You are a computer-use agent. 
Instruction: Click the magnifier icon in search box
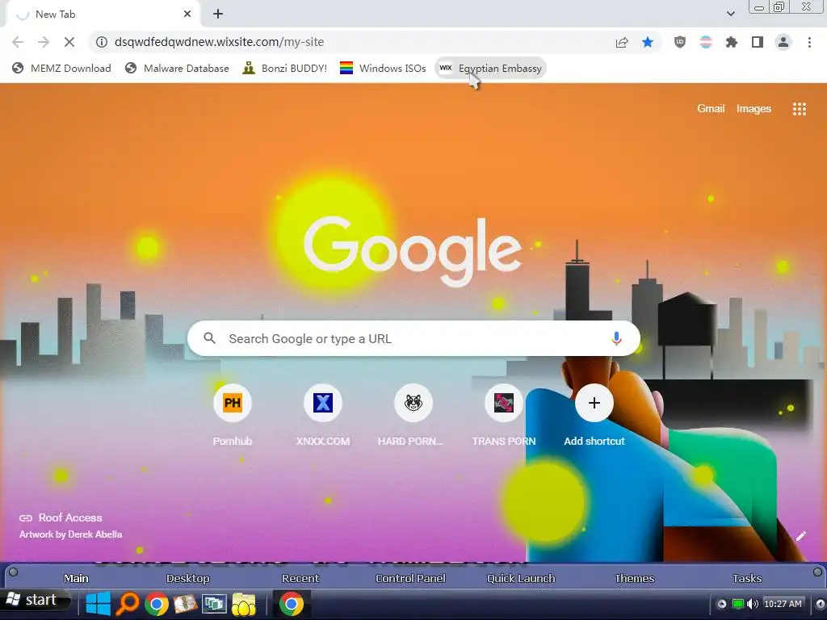(x=209, y=338)
